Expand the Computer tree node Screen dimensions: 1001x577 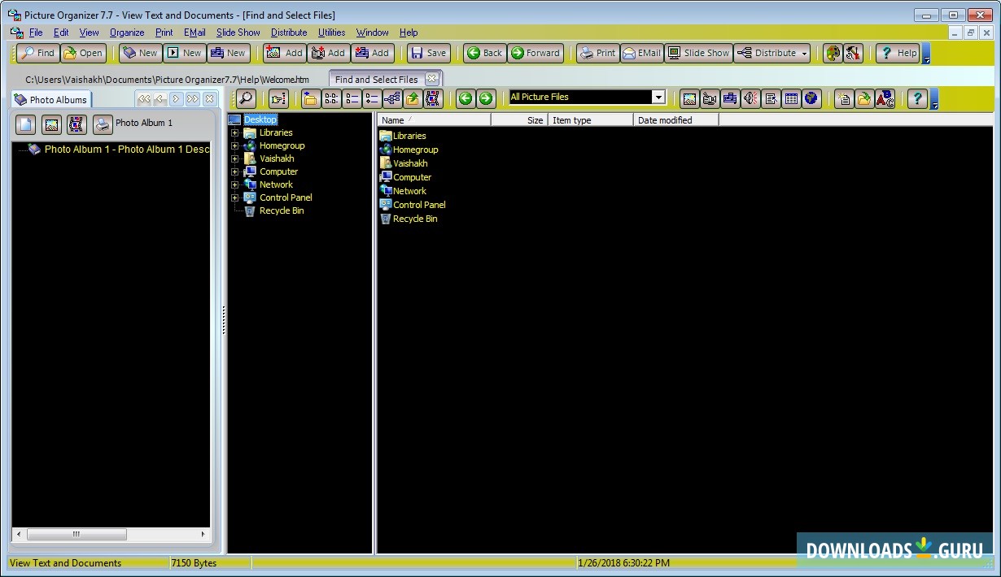click(235, 171)
